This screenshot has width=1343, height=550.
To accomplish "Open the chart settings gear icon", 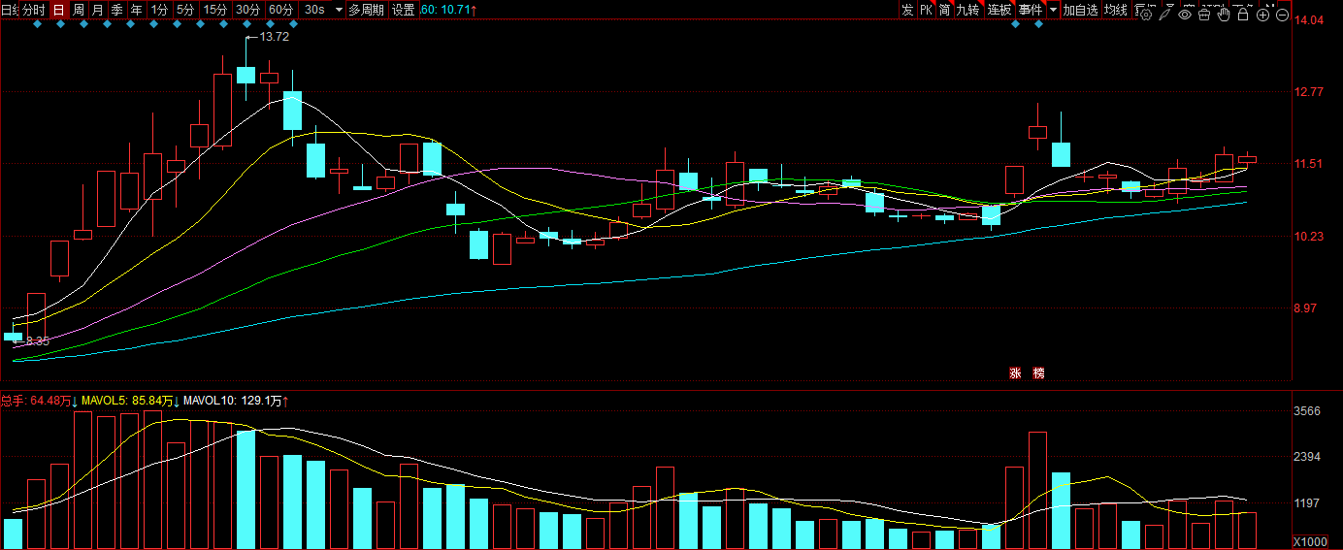I will (x=1145, y=15).
